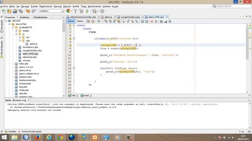Open the Reestructurar menu
252x141 pixels.
(x=46, y=6)
